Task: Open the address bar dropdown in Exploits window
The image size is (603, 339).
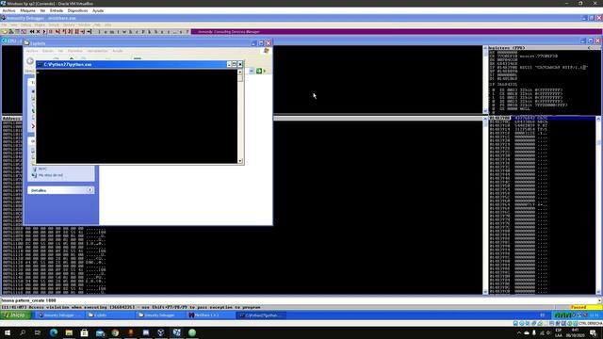Action: click(x=252, y=71)
